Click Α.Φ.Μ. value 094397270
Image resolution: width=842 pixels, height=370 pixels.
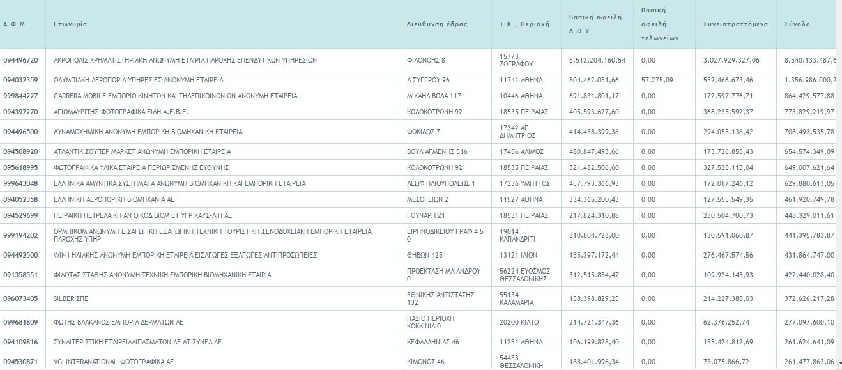pos(20,112)
